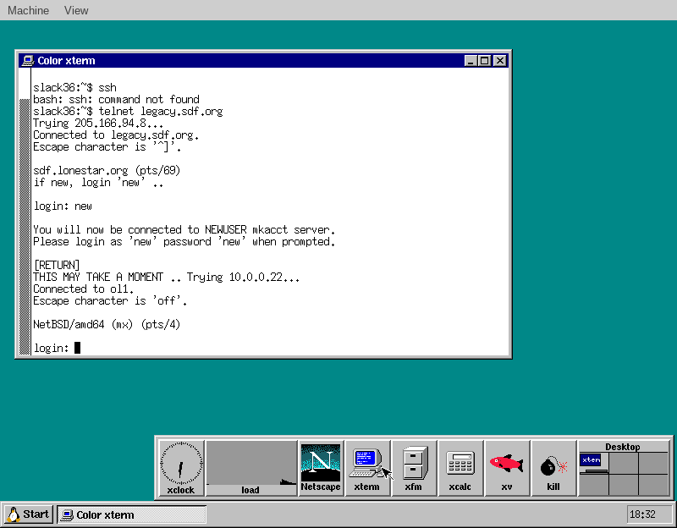Click 'telnet legacy.sdf.org' command text
The width and height of the screenshot is (677, 528).
(161, 112)
